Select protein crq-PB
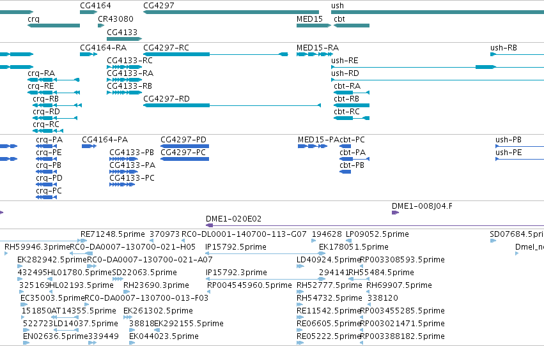Screen dimensions: 544x346 pos(47,172)
